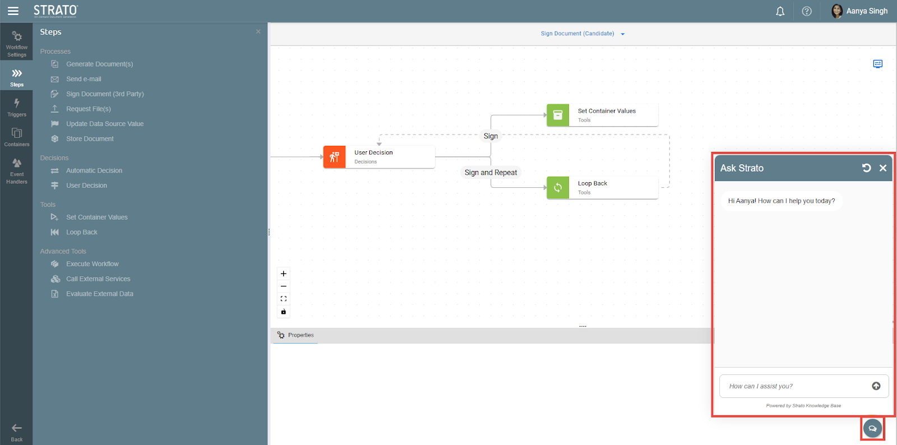Close the Steps panel
Viewport: 897px width, 445px height.
(x=258, y=31)
